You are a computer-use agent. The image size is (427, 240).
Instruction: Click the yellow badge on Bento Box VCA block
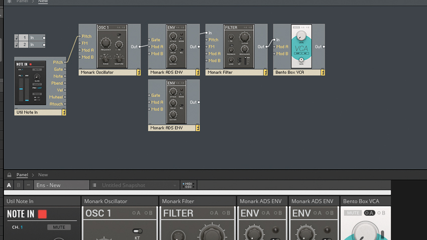323,72
